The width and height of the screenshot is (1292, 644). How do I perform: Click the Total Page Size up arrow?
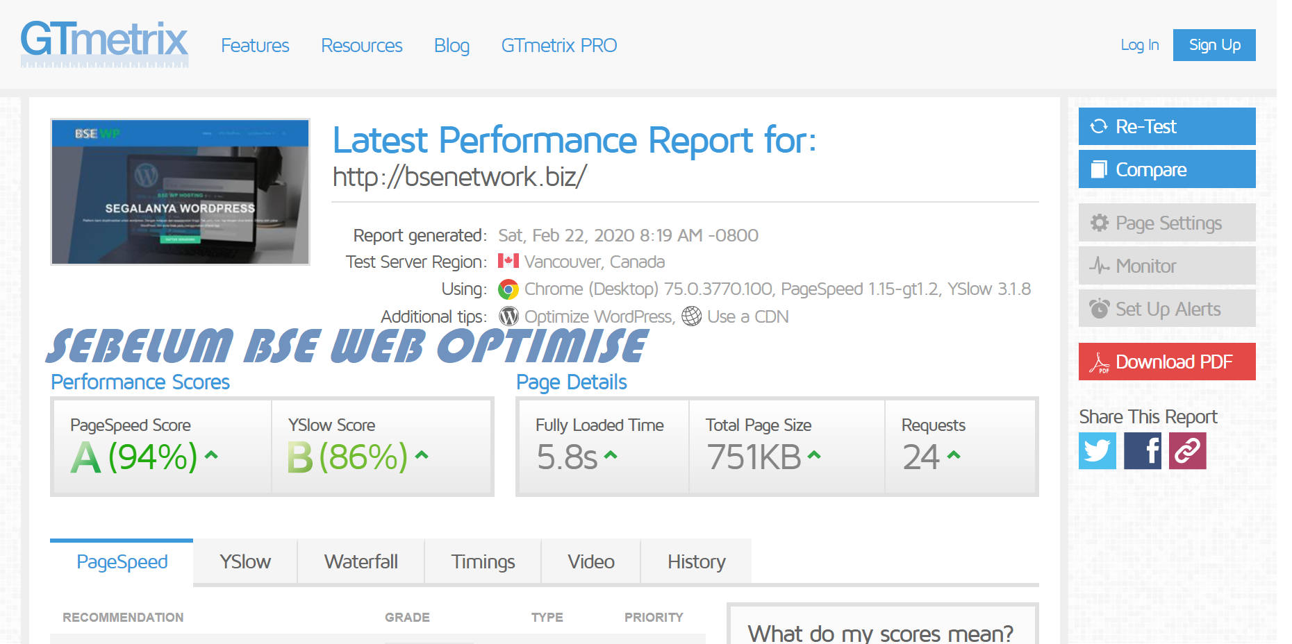point(814,455)
